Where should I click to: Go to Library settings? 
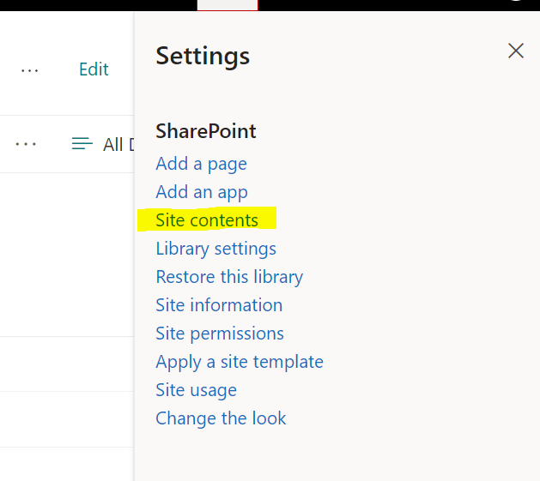pos(216,249)
